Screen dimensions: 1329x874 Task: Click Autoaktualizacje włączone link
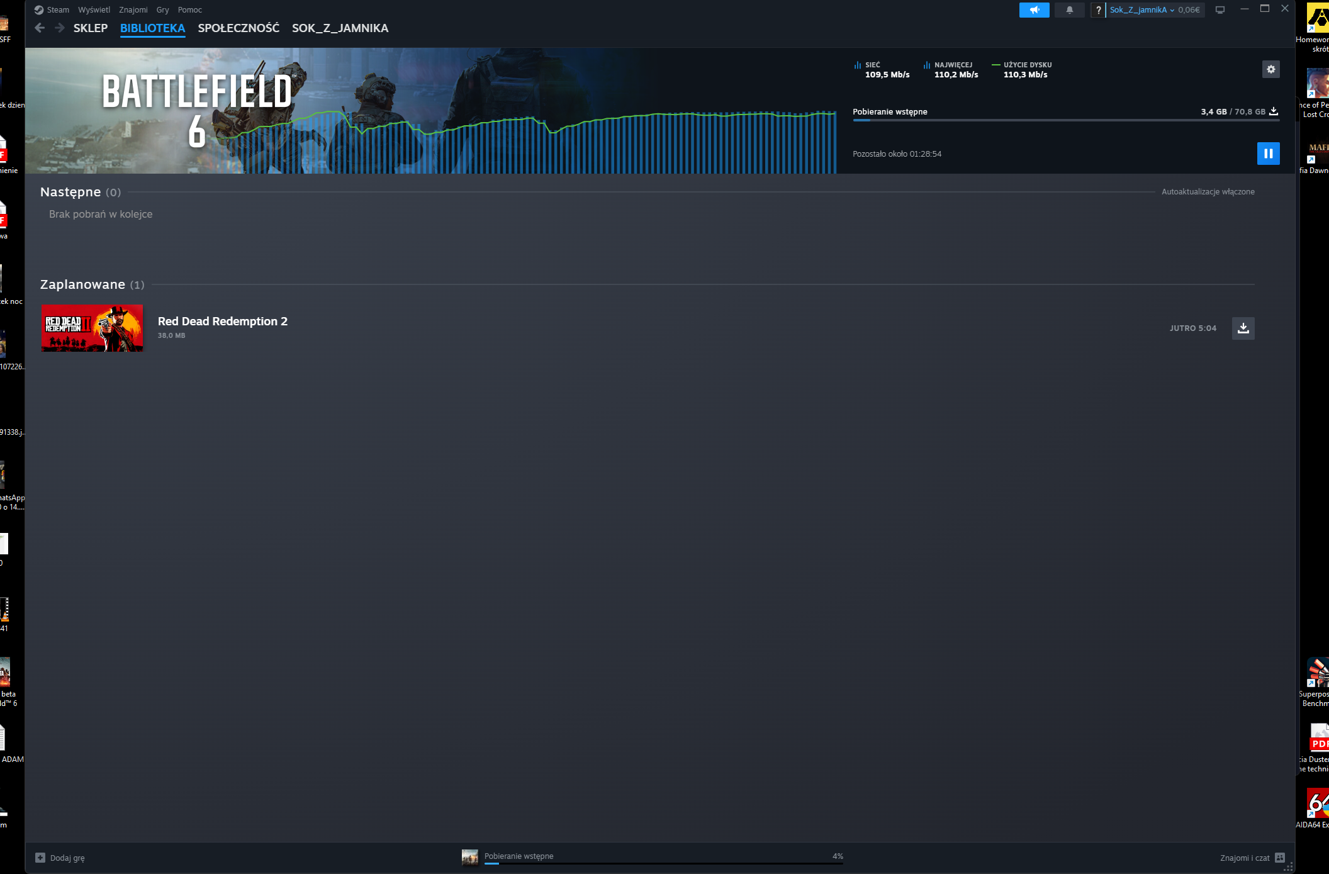pyautogui.click(x=1208, y=192)
